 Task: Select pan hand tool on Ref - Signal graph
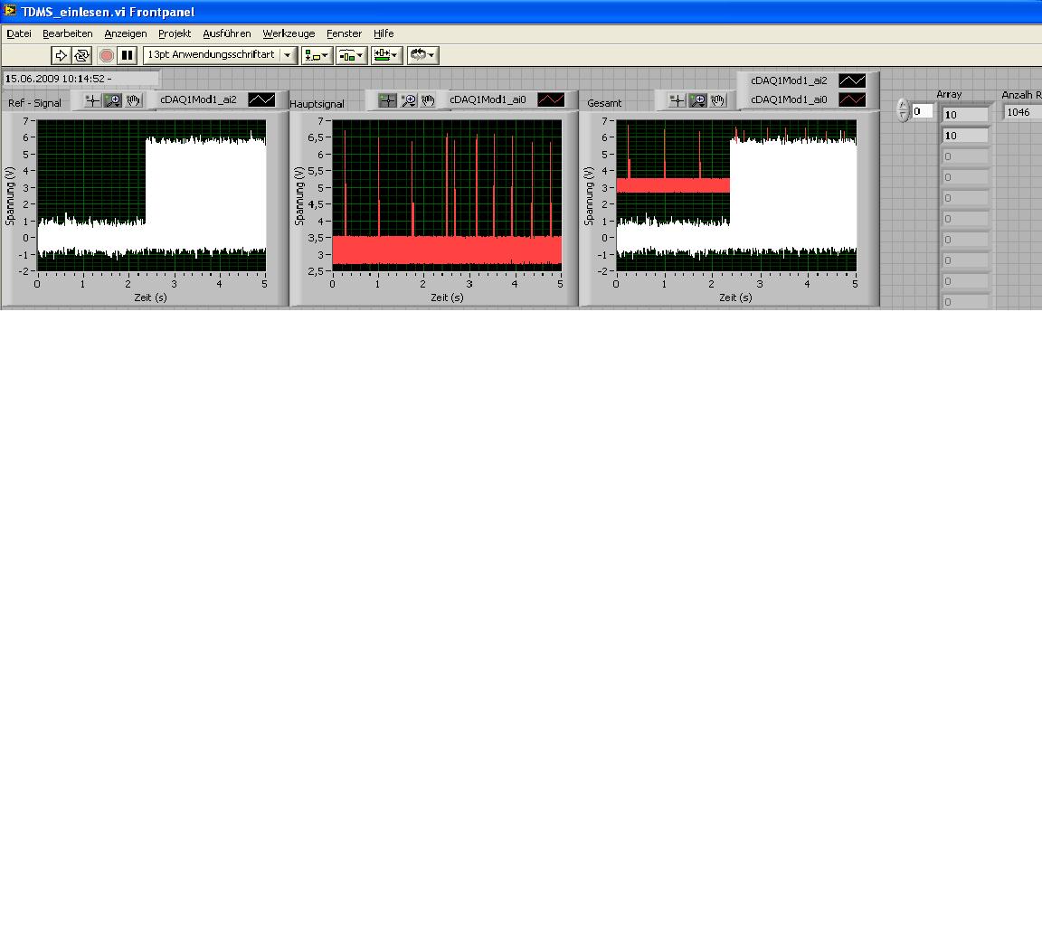click(x=134, y=100)
